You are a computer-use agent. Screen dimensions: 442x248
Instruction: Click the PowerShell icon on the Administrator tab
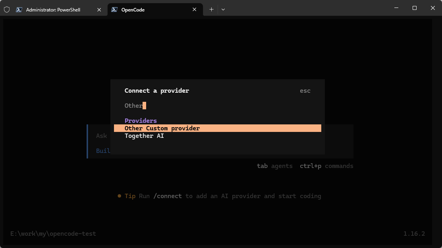point(19,10)
